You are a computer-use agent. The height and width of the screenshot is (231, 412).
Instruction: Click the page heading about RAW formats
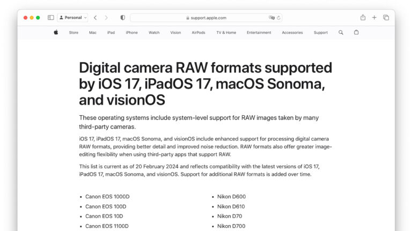tap(205, 84)
